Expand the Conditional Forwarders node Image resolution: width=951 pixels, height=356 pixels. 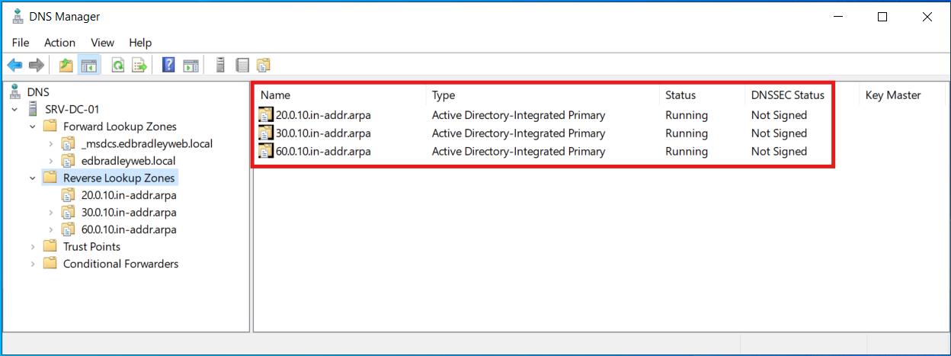click(32, 264)
